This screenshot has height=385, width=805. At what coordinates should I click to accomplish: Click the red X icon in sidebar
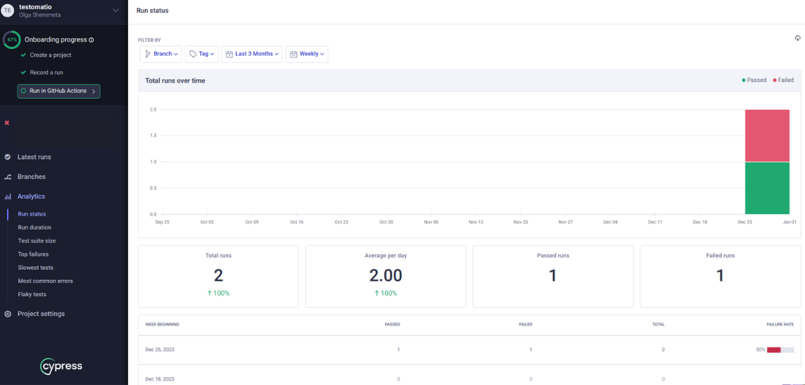coord(7,122)
